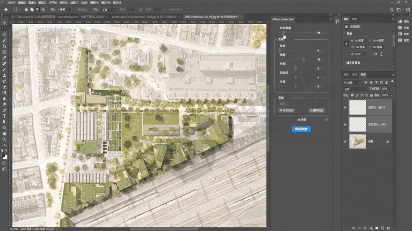Select the Type tool
The height and width of the screenshot is (231, 412).
[4, 116]
